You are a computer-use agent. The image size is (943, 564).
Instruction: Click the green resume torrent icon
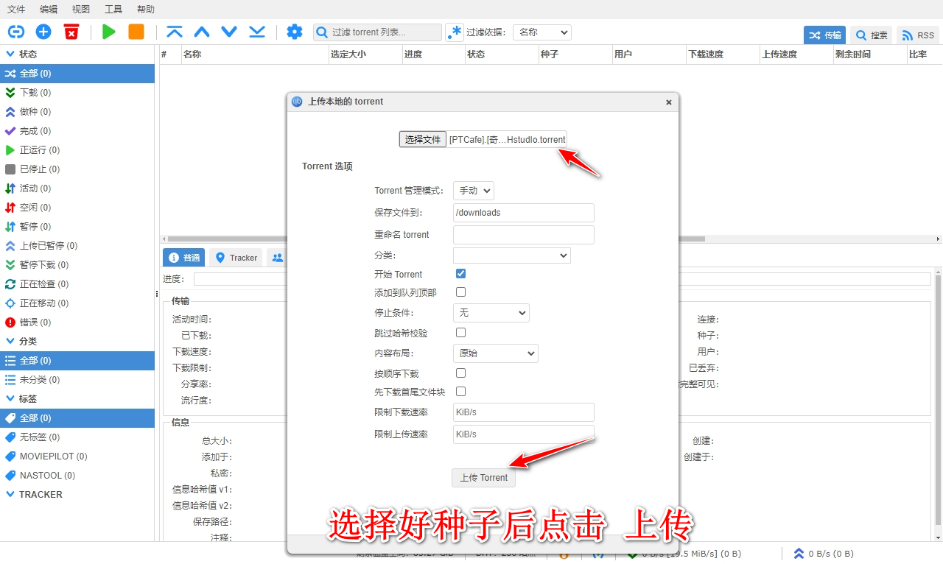[x=108, y=32]
